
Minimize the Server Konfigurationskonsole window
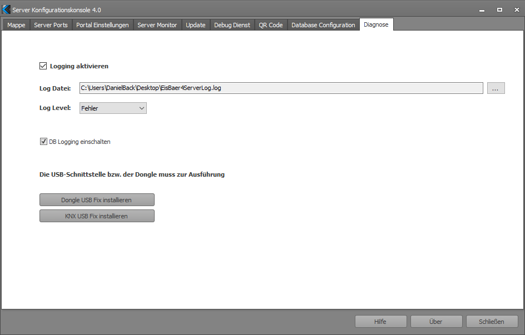pyautogui.click(x=482, y=10)
